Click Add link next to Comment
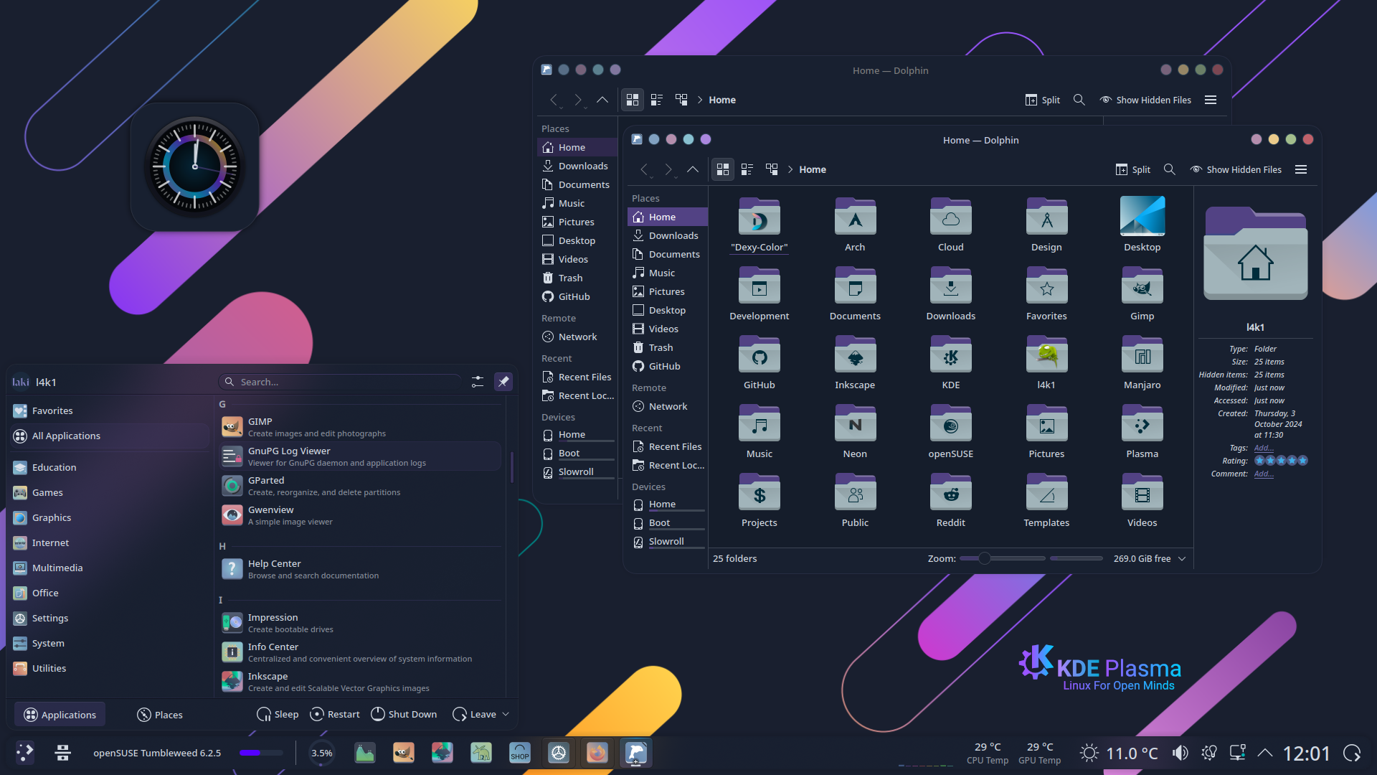Image resolution: width=1377 pixels, height=775 pixels. 1264,474
